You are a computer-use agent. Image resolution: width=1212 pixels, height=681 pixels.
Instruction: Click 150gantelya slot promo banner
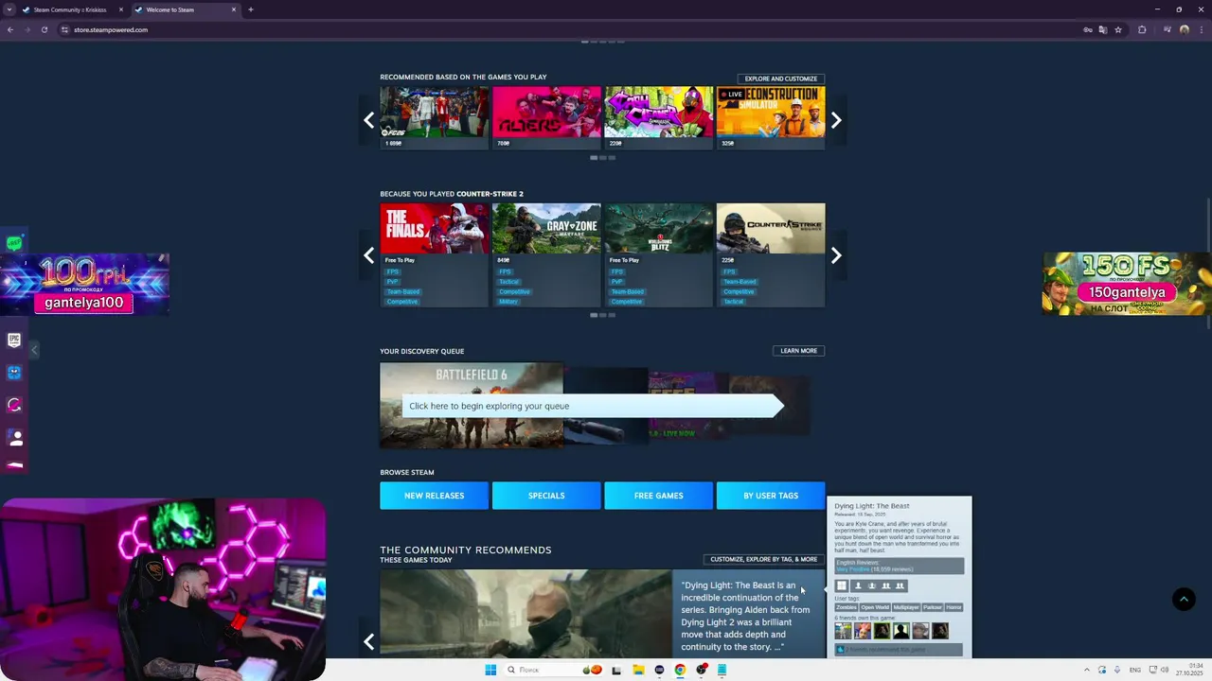pos(1127,284)
